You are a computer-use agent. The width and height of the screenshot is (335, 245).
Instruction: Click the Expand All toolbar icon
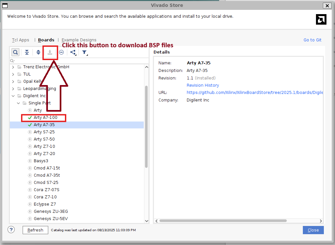click(38, 52)
